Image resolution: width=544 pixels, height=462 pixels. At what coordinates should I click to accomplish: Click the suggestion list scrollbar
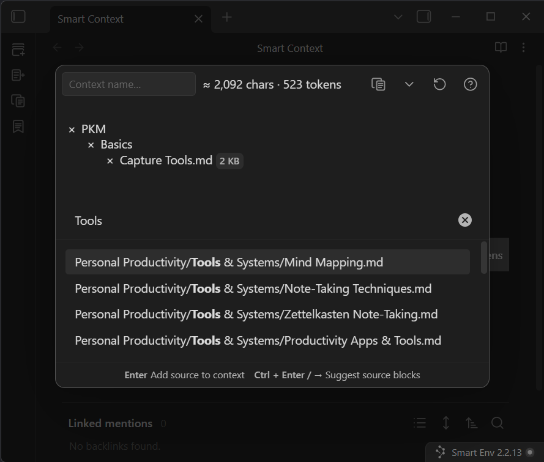[484, 258]
